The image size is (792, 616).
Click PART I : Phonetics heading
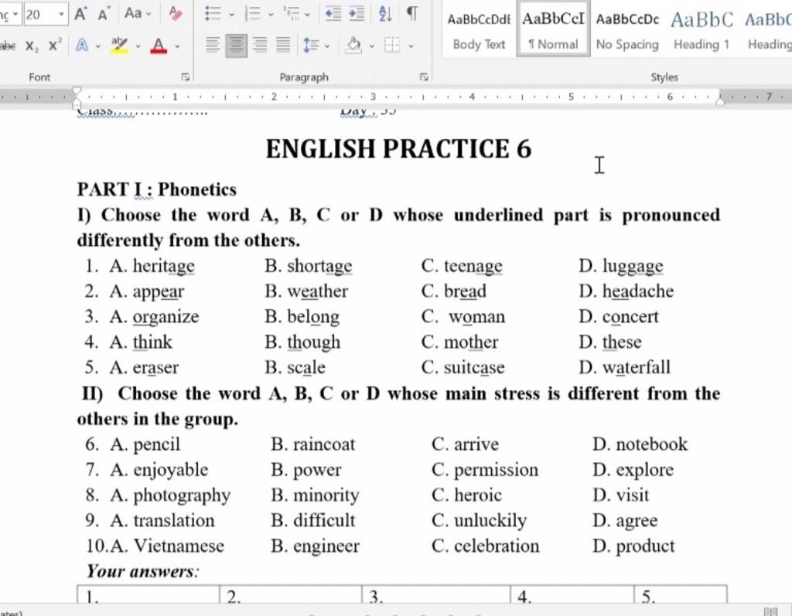(x=156, y=189)
